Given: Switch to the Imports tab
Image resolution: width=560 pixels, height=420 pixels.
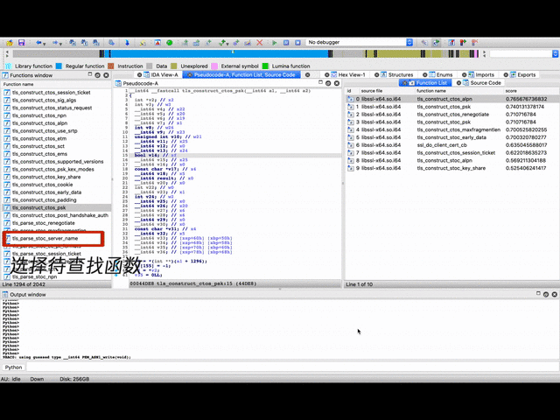Looking at the screenshot, I should pyautogui.click(x=484, y=75).
